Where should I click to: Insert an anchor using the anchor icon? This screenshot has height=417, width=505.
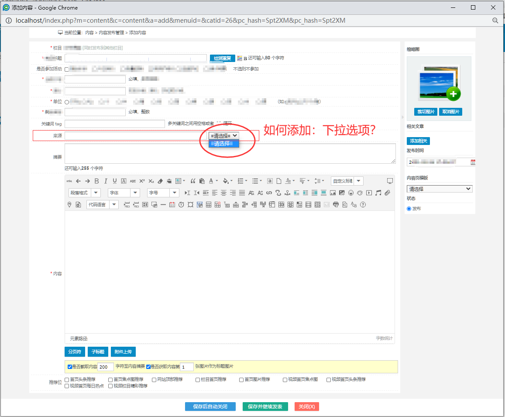click(287, 193)
